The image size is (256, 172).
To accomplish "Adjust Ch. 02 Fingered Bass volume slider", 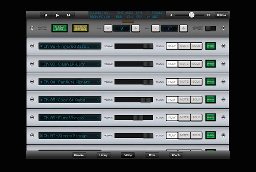I will [148, 46].
